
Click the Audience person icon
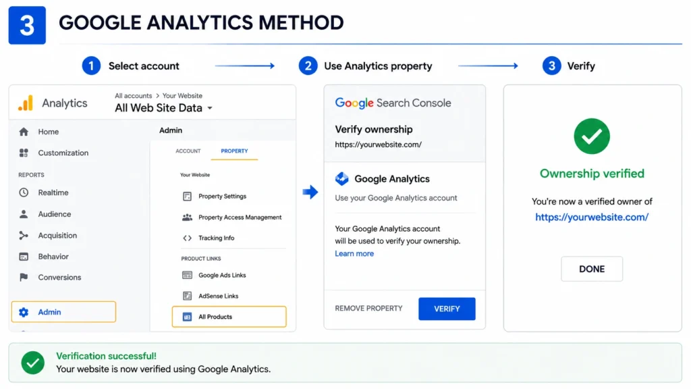coord(24,214)
